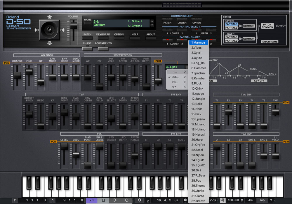Expand the '65...' waveform submenu
Viewport: 292px width, 204px height.
click(177, 82)
